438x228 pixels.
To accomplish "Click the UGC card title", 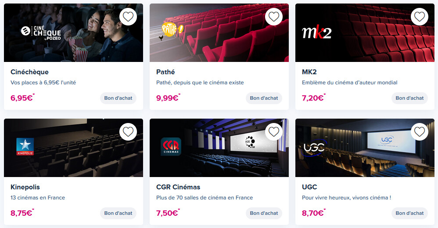I will tap(309, 187).
